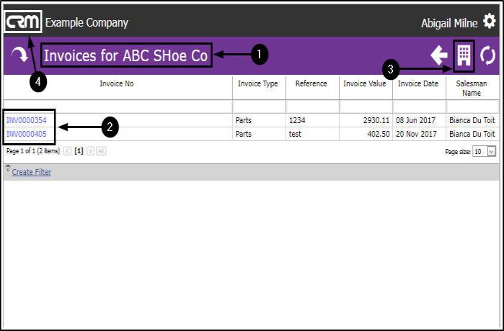The width and height of the screenshot is (504, 331).
Task: Click the All pager button
Action: click(x=101, y=151)
